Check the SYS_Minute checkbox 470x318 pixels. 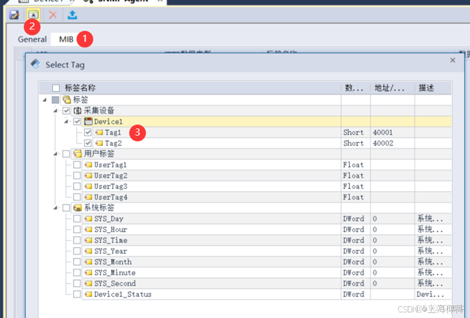(x=77, y=272)
